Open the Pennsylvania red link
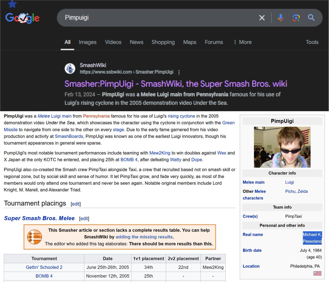This screenshot has width=329, height=282. point(96,116)
